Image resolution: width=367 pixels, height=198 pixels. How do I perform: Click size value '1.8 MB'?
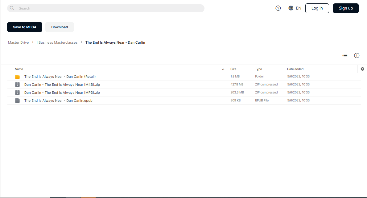(x=235, y=77)
